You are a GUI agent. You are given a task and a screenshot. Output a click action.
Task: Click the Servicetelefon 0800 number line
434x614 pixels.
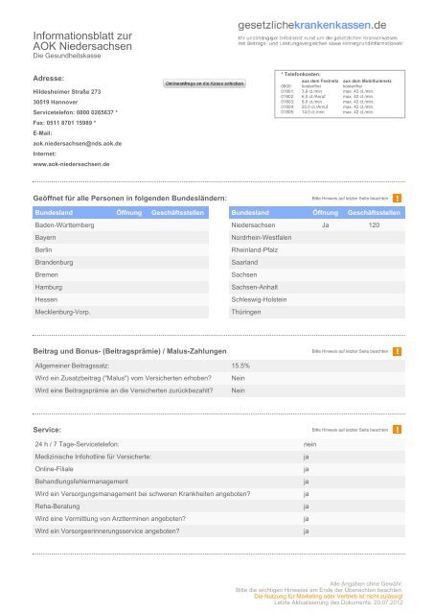coord(76,112)
